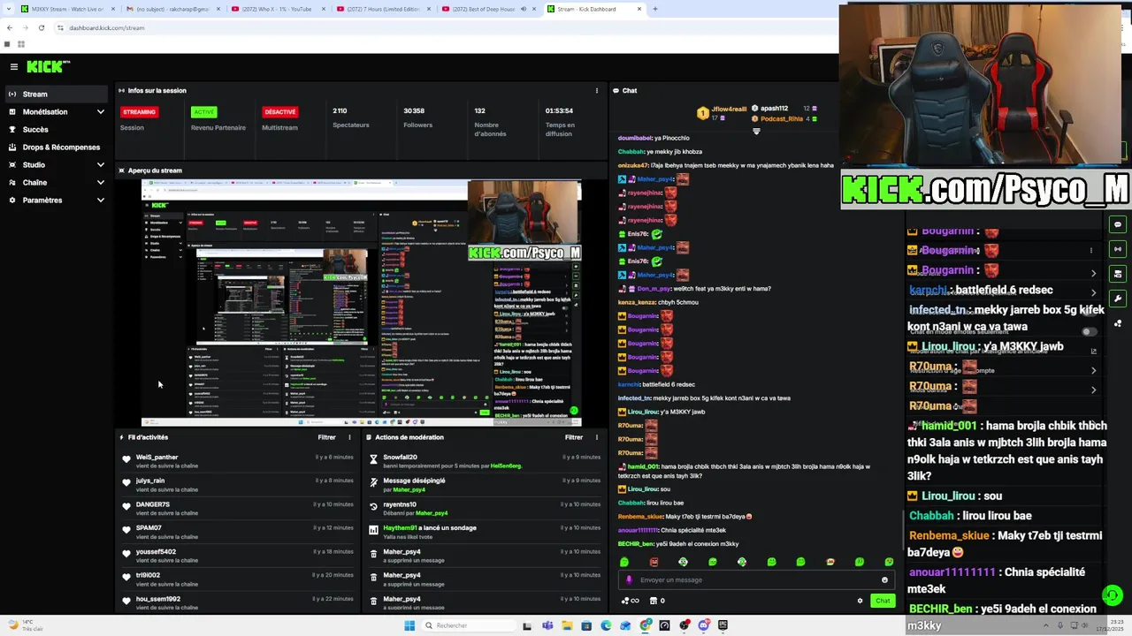Click the stream preview video thumbnail
Viewport: 1132px width, 636px height.
click(x=362, y=303)
